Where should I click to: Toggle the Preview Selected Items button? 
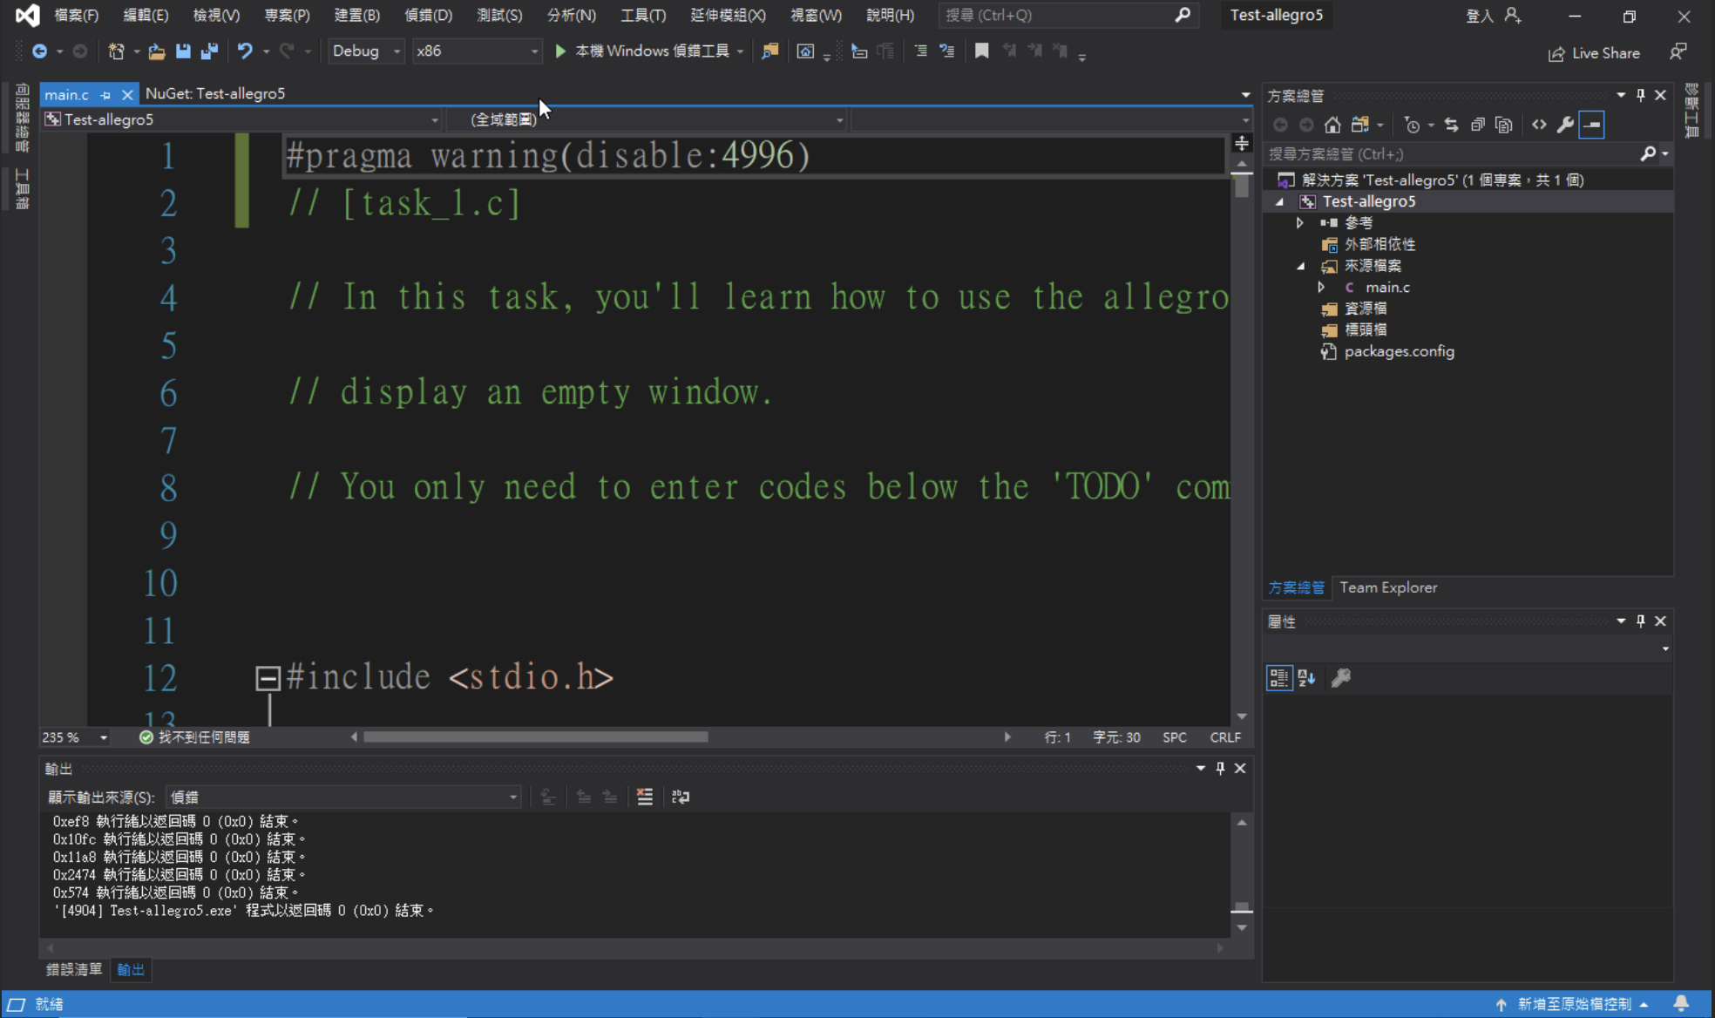point(1591,125)
